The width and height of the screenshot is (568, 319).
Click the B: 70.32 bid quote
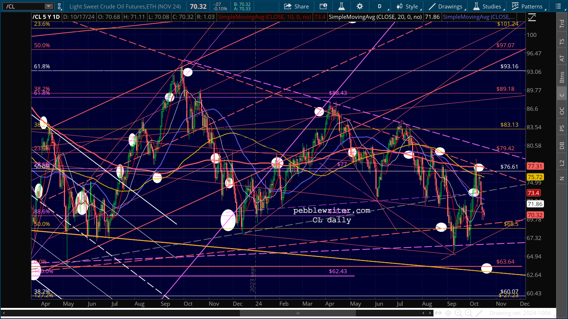[x=242, y=4]
